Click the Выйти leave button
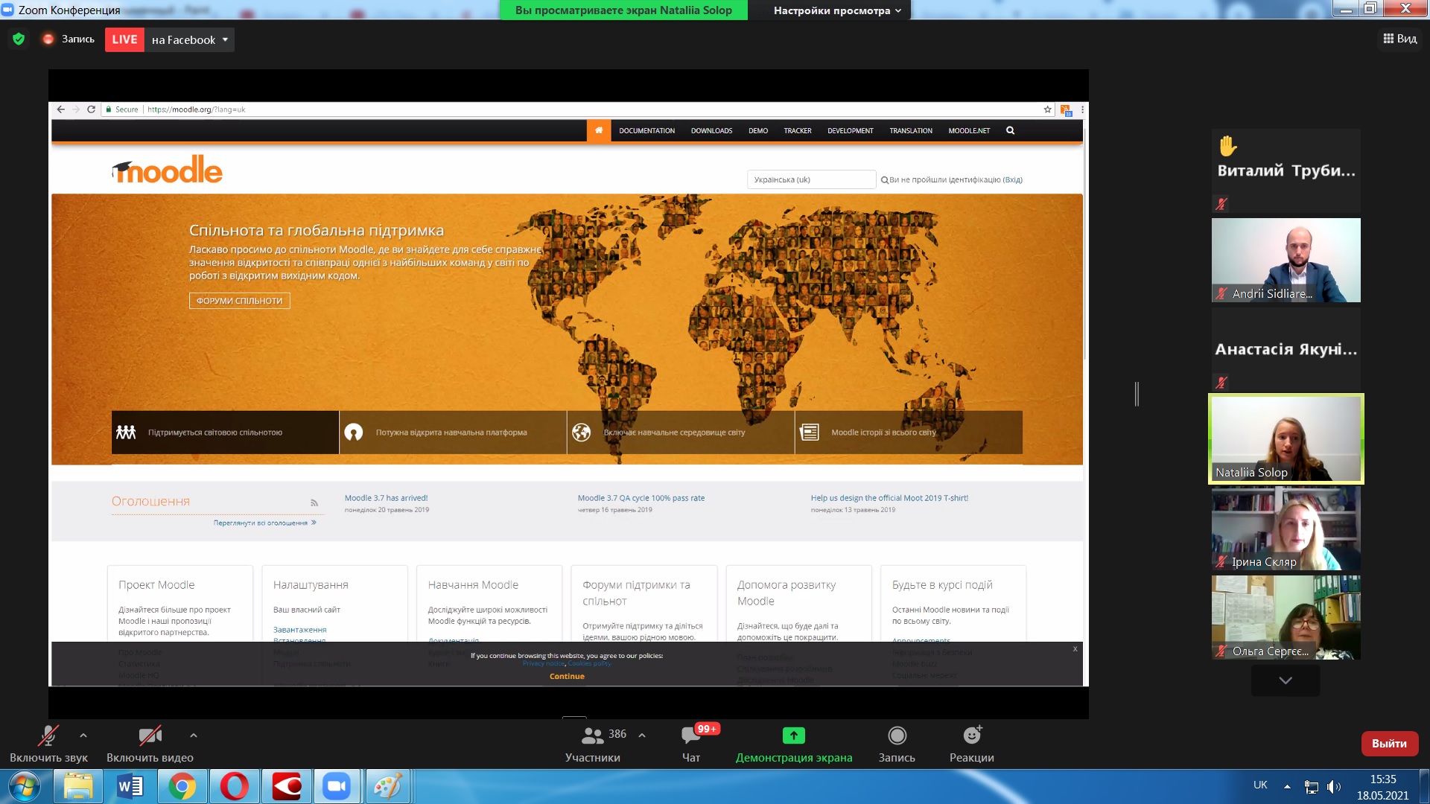1430x804 pixels. [1389, 743]
